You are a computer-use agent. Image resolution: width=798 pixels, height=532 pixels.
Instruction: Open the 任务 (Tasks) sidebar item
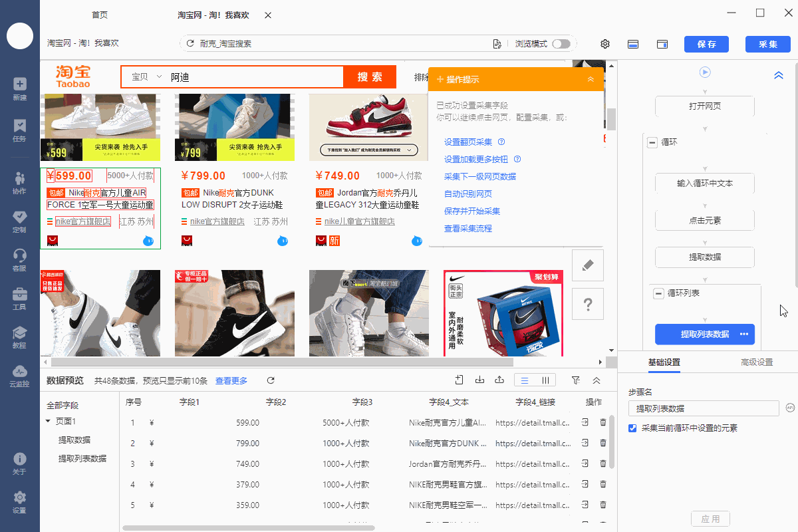[x=19, y=130]
